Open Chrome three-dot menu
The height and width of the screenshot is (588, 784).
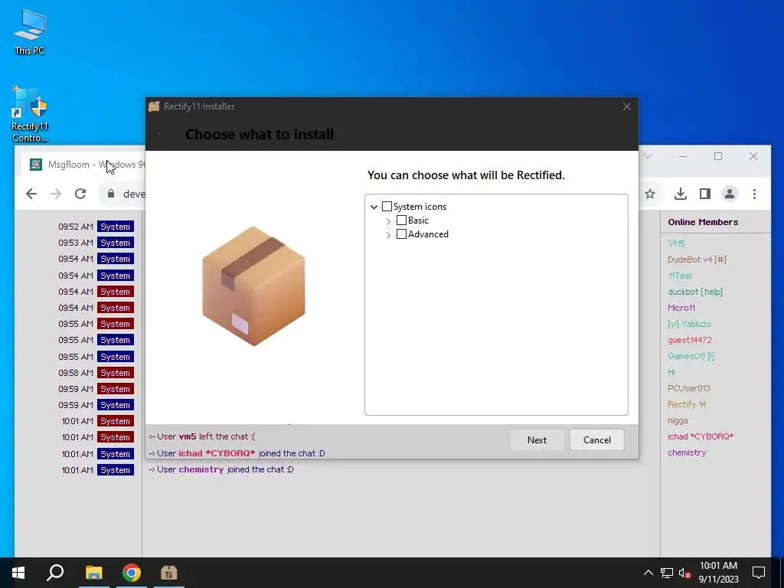(754, 194)
